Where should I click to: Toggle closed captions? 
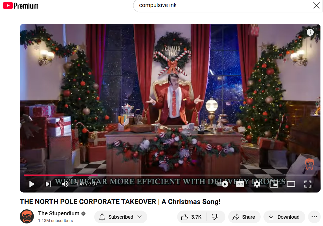(x=240, y=184)
